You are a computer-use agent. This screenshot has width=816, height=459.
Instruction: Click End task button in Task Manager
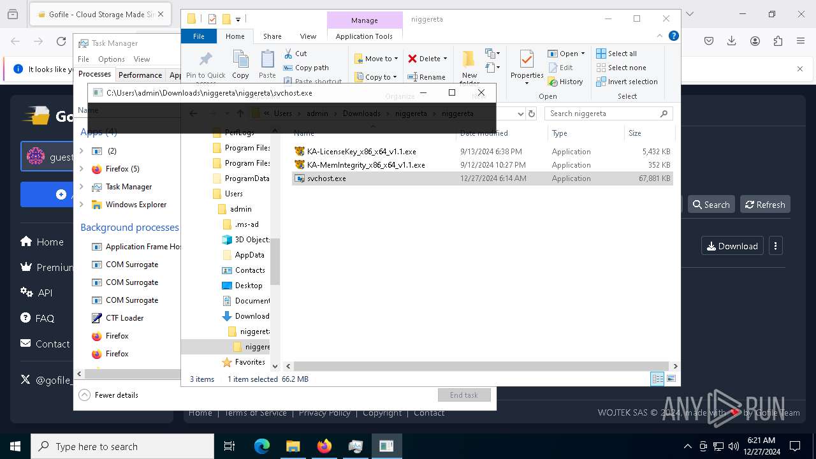click(464, 395)
